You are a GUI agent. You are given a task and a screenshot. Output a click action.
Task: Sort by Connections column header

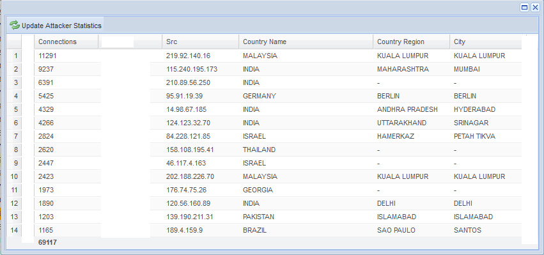[66, 42]
